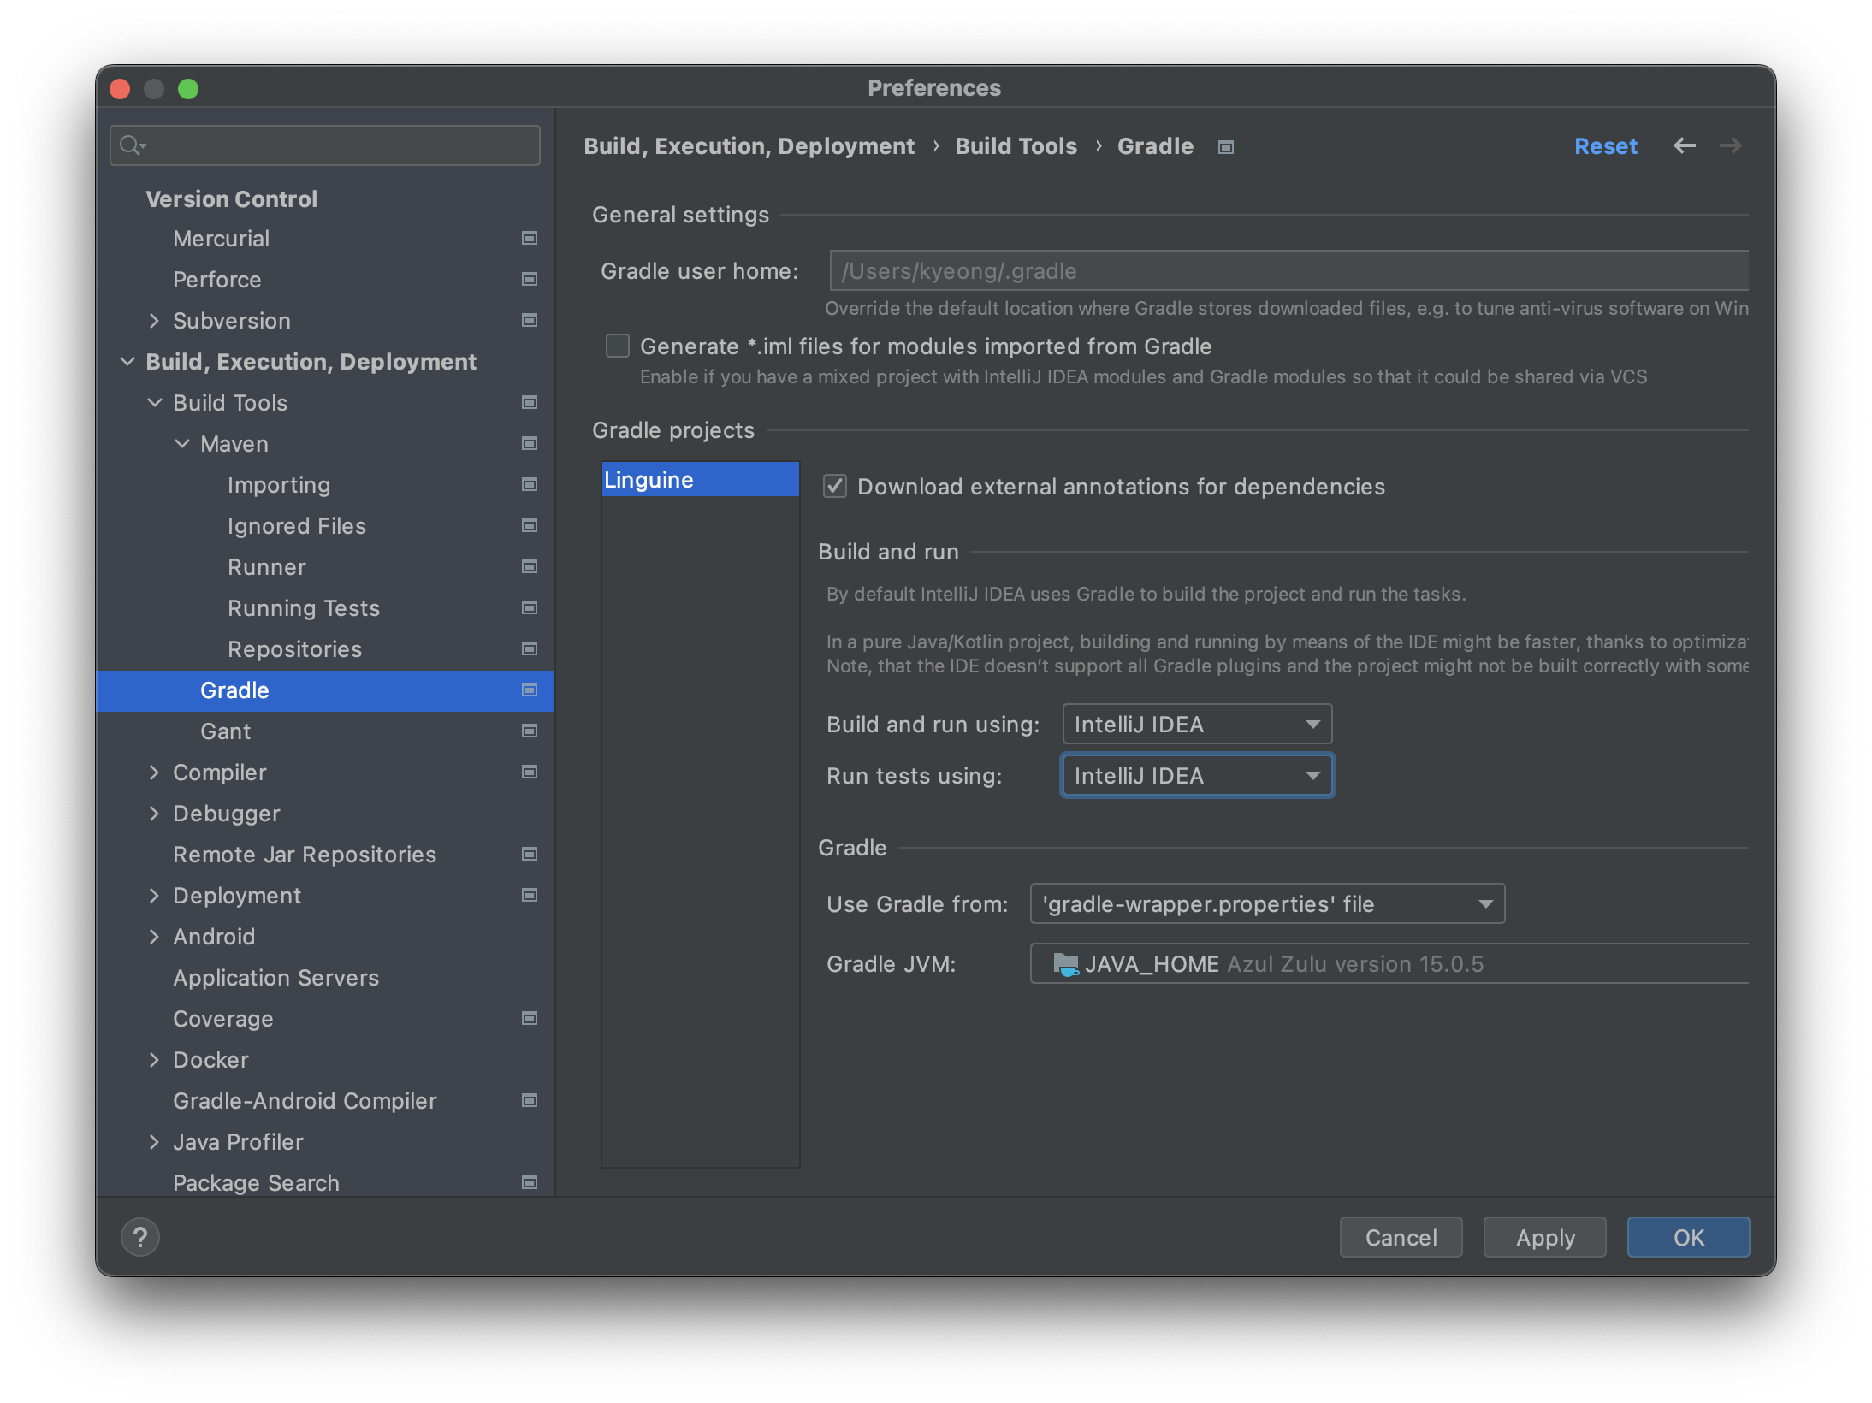Click project-level icon beside Gant
The width and height of the screenshot is (1872, 1403).
[x=530, y=731]
